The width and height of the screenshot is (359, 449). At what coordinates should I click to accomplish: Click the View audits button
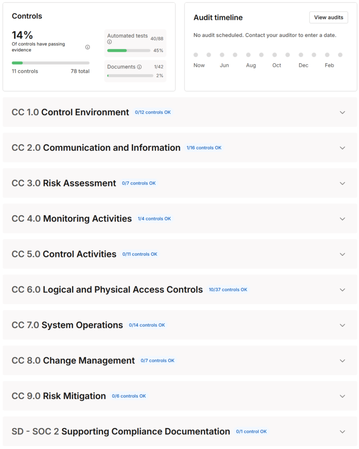(328, 18)
